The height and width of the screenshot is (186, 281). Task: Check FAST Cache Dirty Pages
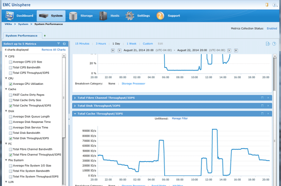coord(10,95)
